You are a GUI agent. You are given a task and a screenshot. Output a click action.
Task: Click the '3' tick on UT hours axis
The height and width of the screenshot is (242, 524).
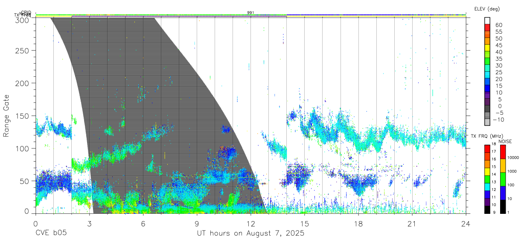[89, 223]
